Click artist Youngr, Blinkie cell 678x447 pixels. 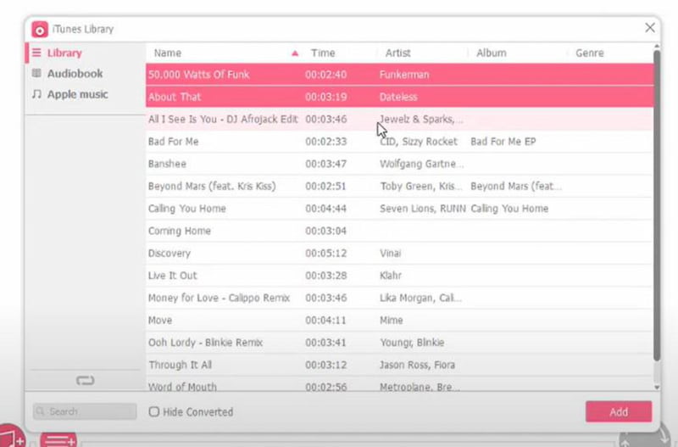(x=412, y=343)
